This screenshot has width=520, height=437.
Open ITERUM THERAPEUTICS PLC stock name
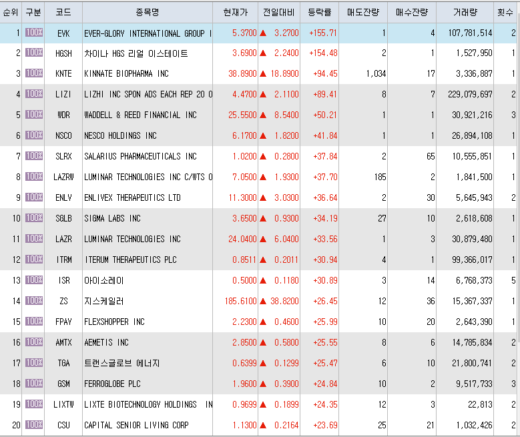(x=130, y=260)
